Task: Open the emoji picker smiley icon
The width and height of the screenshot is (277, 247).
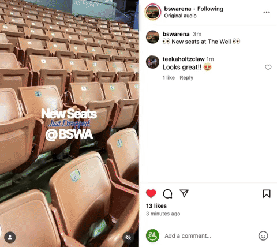Action: click(x=263, y=235)
